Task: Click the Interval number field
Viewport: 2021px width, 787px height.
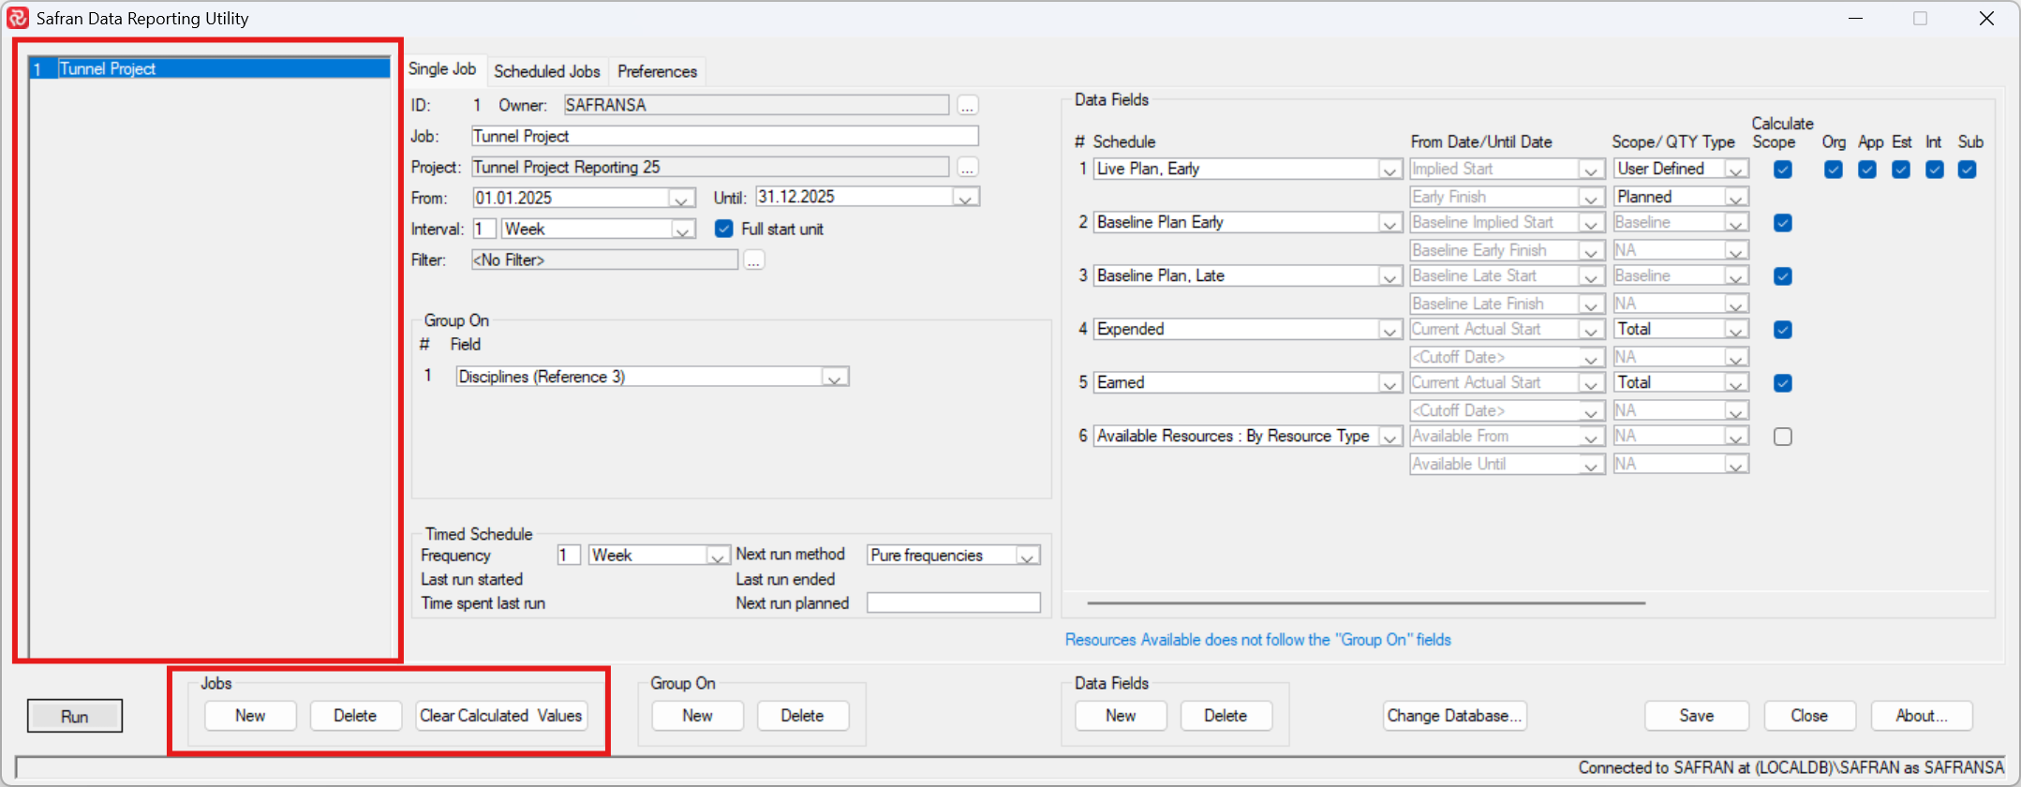Action: (x=484, y=229)
